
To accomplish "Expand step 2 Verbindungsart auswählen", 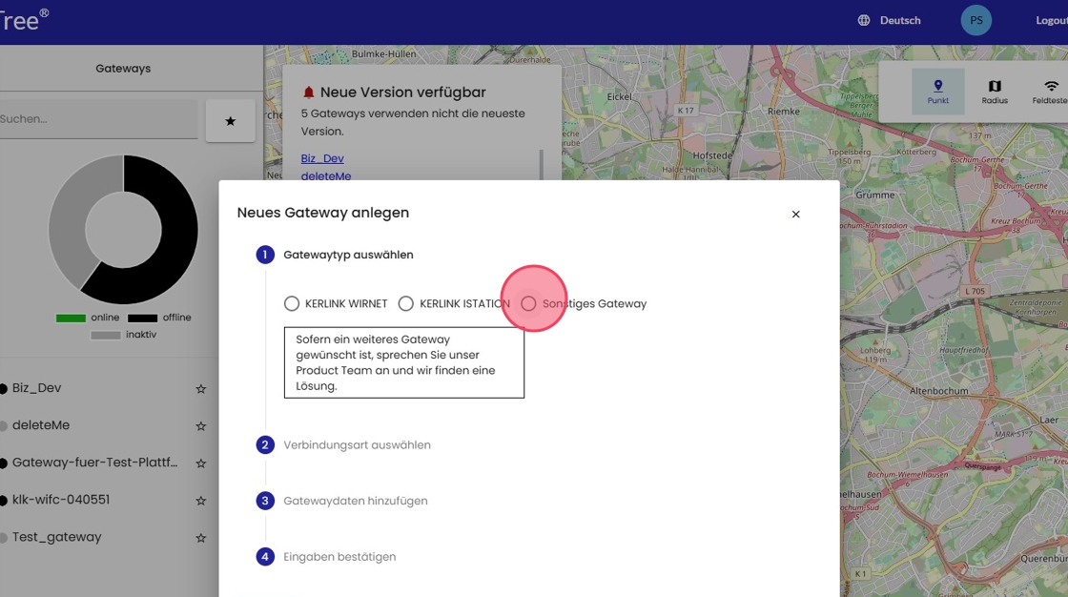I will [357, 445].
